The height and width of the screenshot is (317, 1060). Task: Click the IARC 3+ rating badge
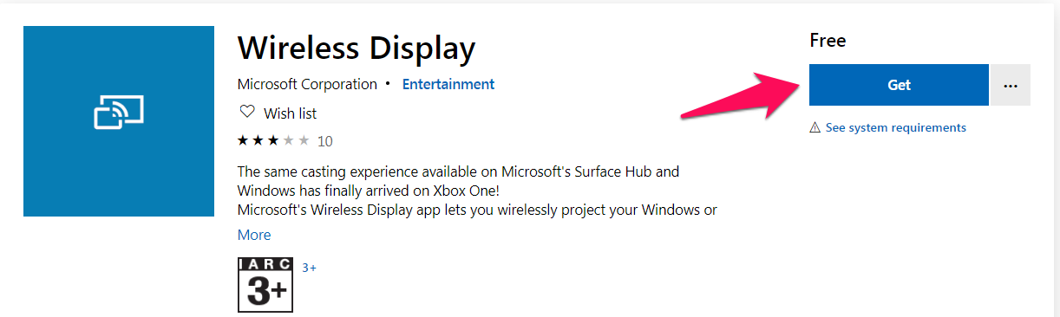click(265, 285)
